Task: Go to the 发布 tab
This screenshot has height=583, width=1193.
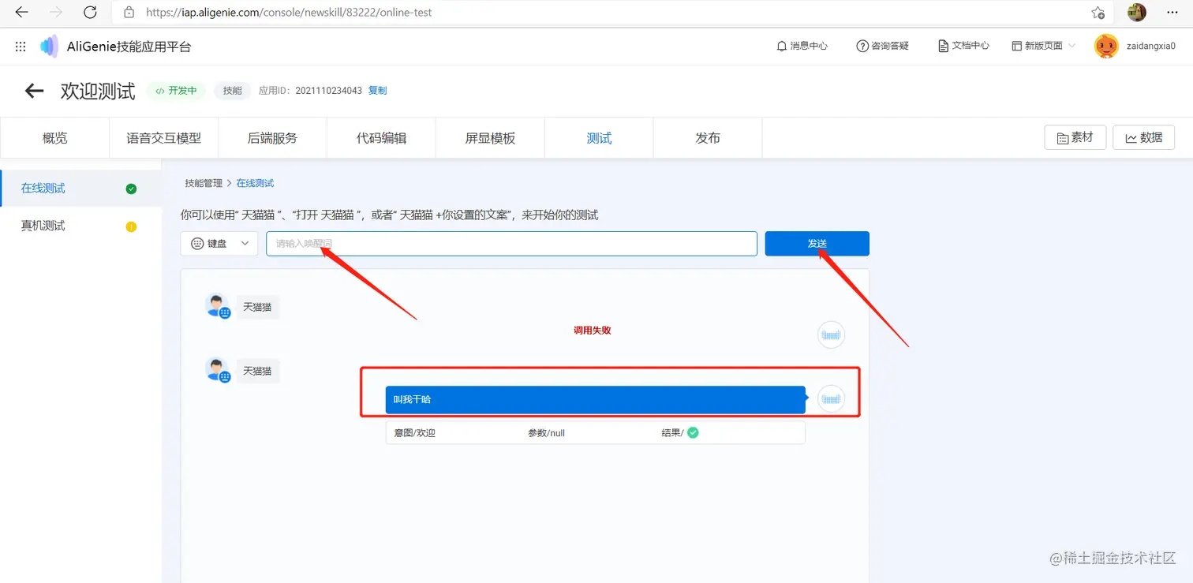Action: pyautogui.click(x=708, y=138)
